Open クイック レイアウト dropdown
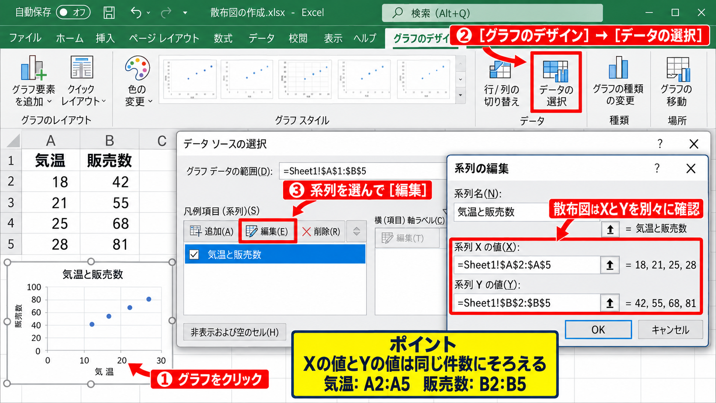Screen dimensions: 716x403 (x=83, y=81)
